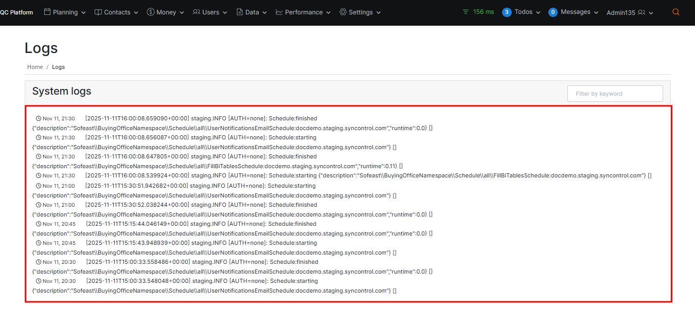Go to Home via breadcrumb link
The image size is (695, 324).
tap(34, 67)
